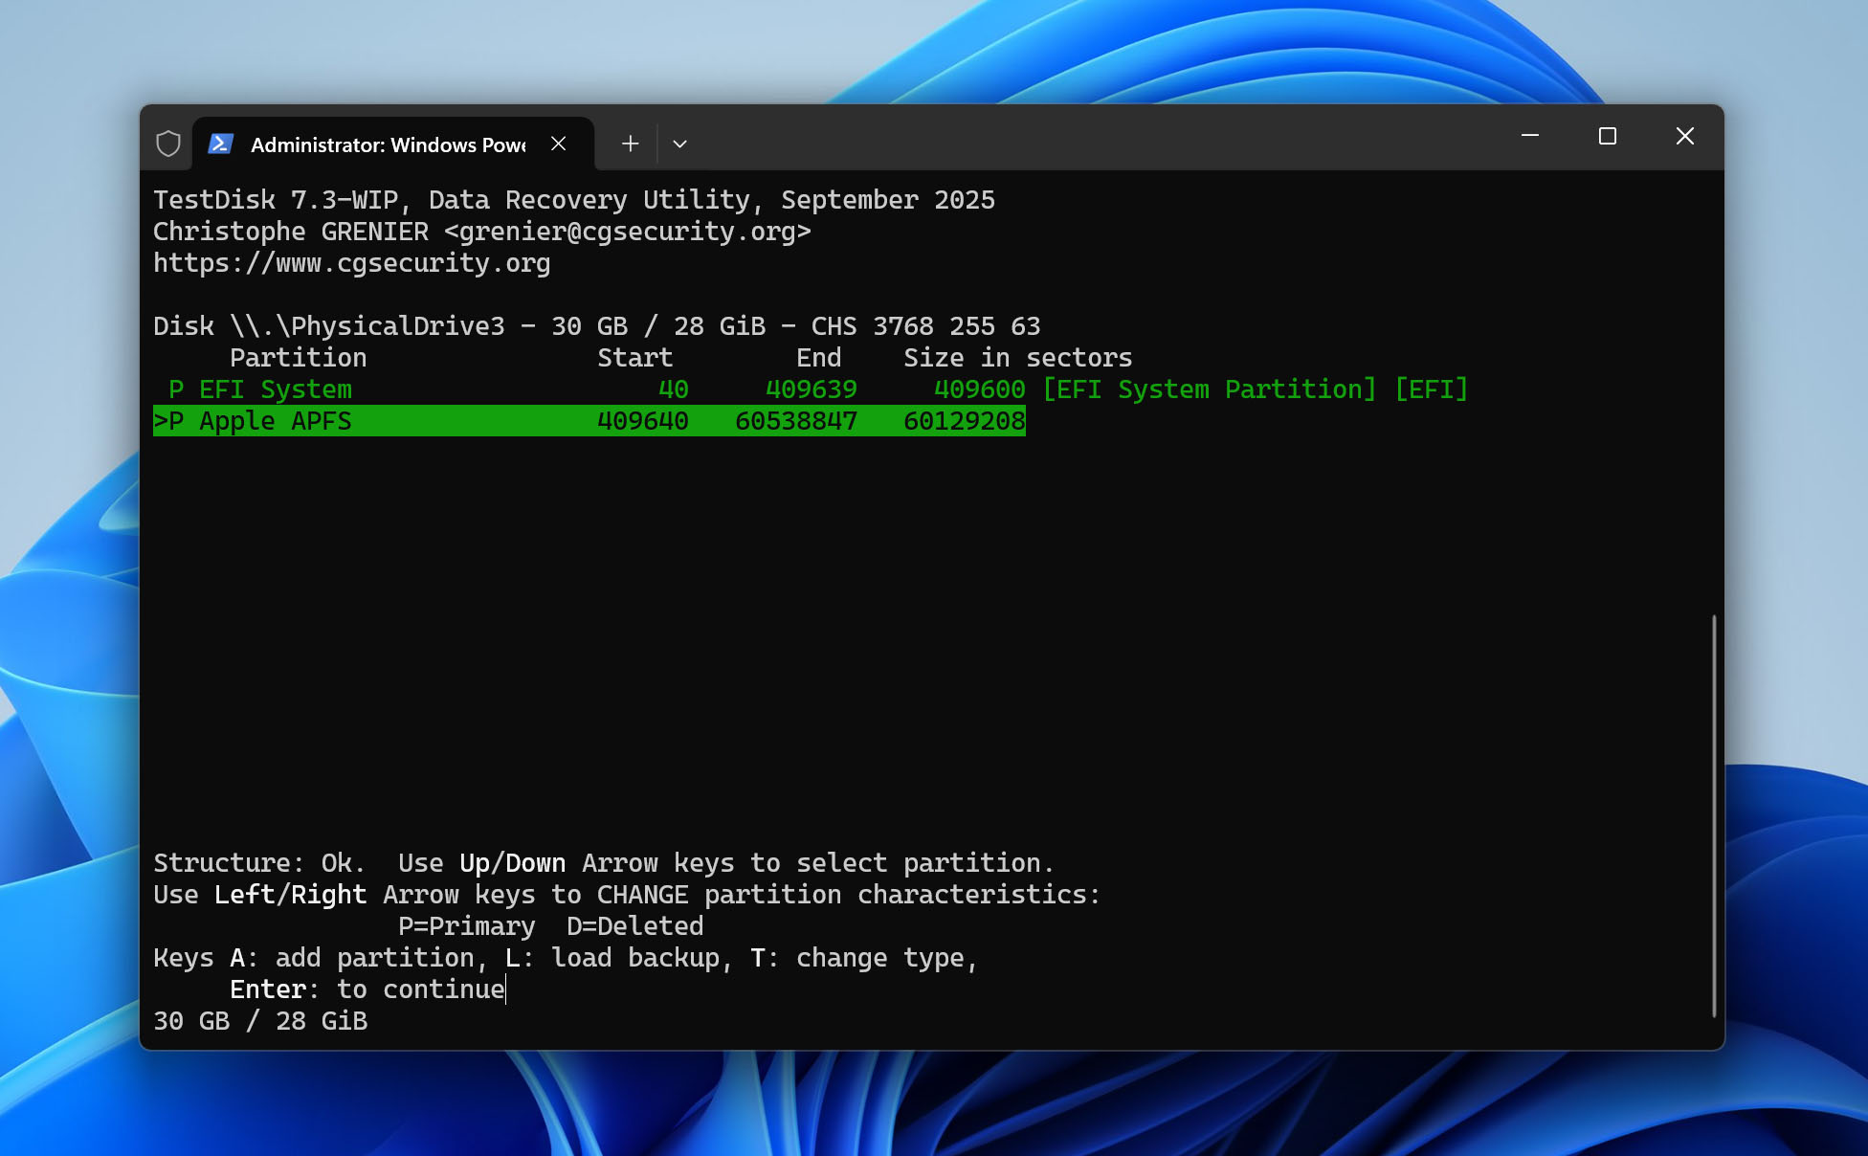1868x1156 pixels.
Task: Close the terminal window
Action: tap(1685, 136)
